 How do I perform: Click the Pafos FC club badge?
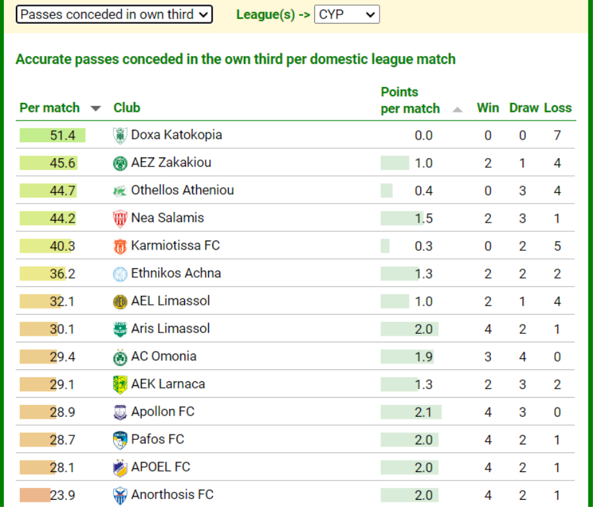(120, 440)
